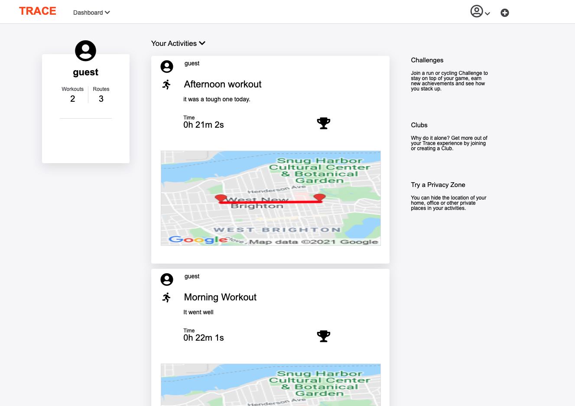Click the start marker on Afternoon map
The width and height of the screenshot is (575, 406).
click(221, 198)
